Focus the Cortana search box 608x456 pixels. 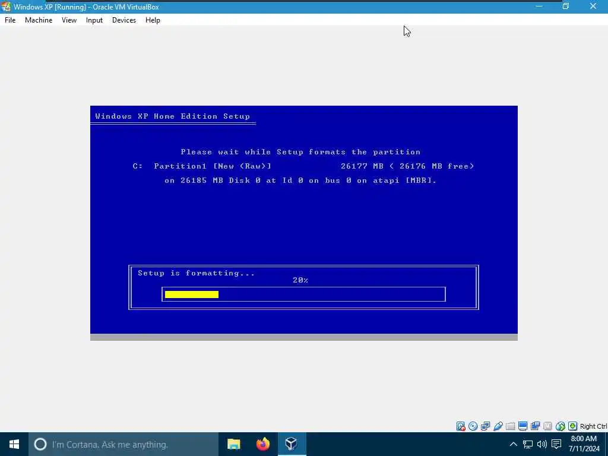tap(123, 444)
